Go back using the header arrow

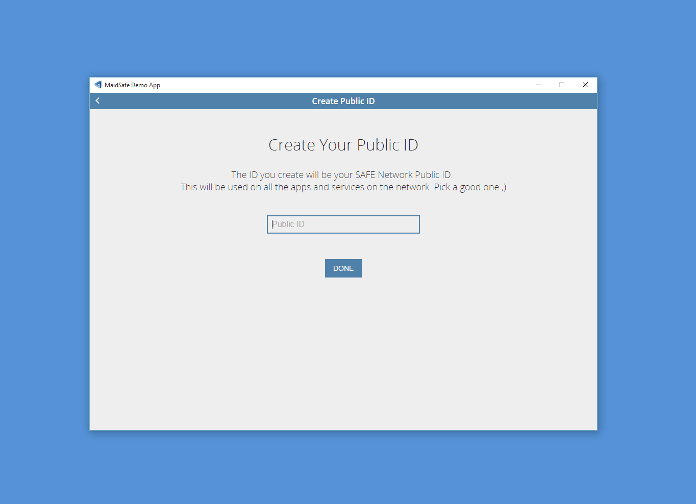97,100
